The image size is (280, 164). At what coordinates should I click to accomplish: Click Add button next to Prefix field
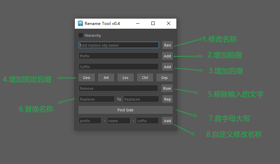click(167, 56)
